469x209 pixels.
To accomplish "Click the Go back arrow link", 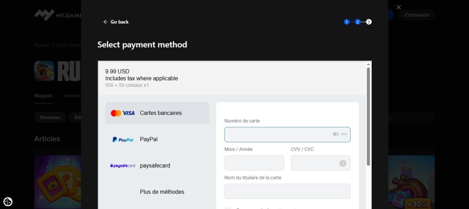I will coord(116,22).
